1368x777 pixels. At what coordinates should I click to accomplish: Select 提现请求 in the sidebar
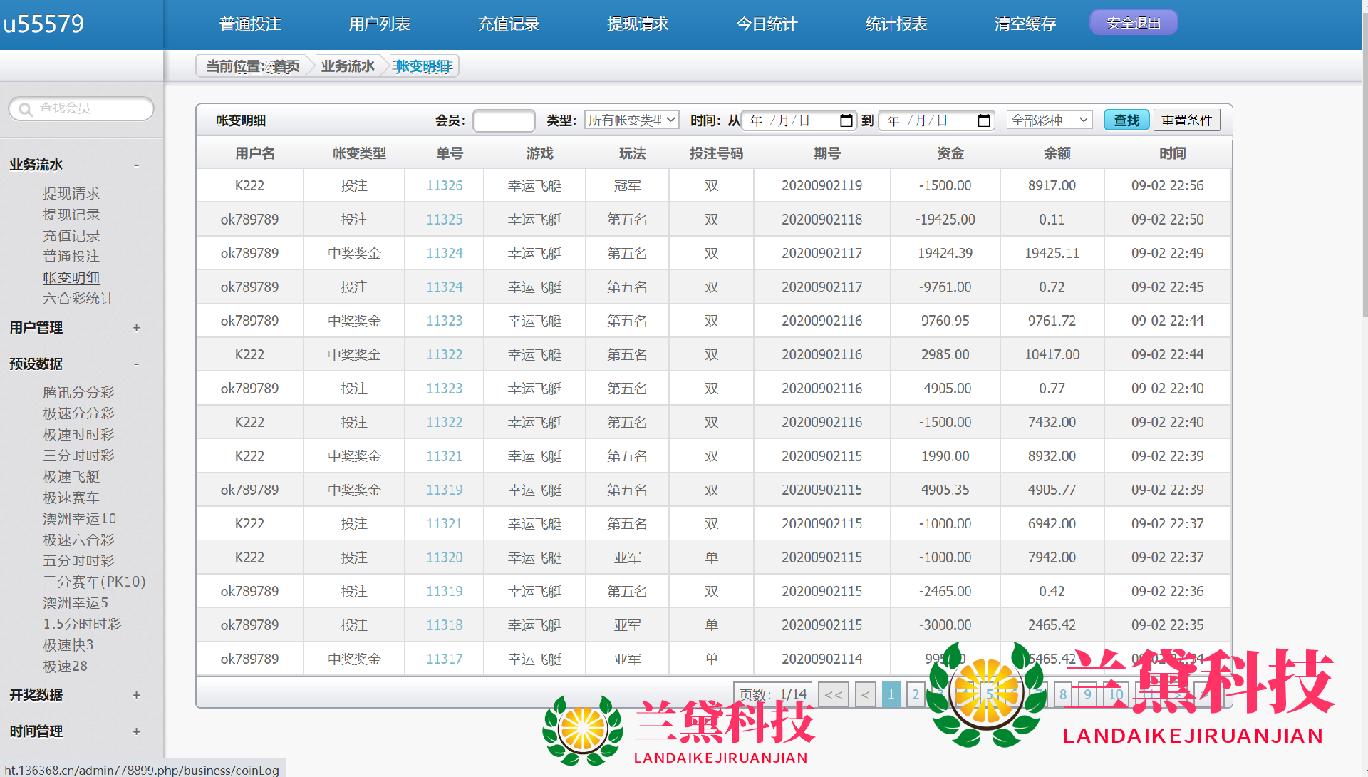(71, 194)
